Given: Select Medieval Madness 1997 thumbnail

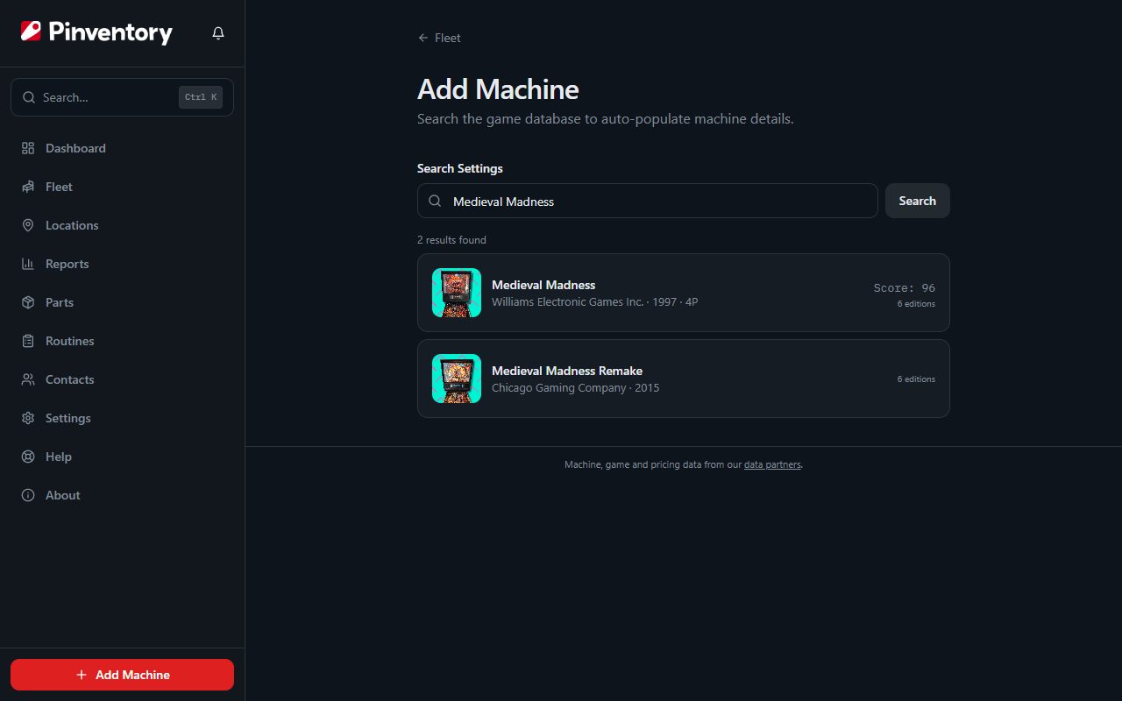Looking at the screenshot, I should 457,293.
